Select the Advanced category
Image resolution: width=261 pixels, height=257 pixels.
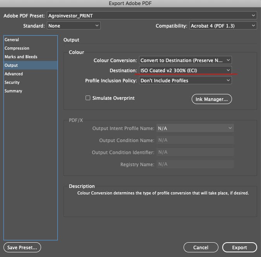coord(31,74)
